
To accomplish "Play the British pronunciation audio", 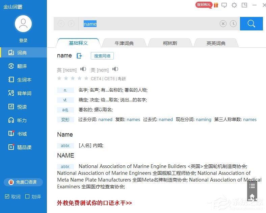I will click(83, 69).
